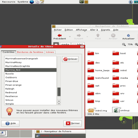This screenshot has width=138, height=138.
Task: Switch to Détails du thème taskbar entry
Action: click(x=60, y=136)
